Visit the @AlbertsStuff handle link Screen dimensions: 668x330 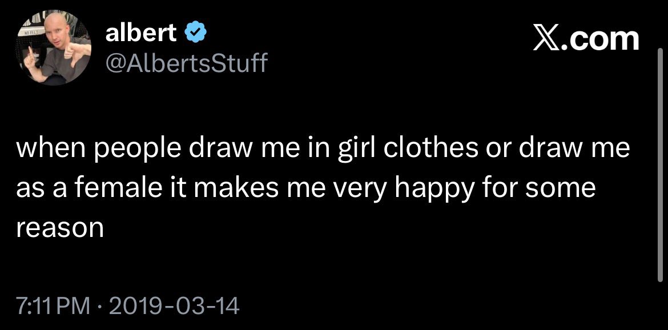click(186, 62)
